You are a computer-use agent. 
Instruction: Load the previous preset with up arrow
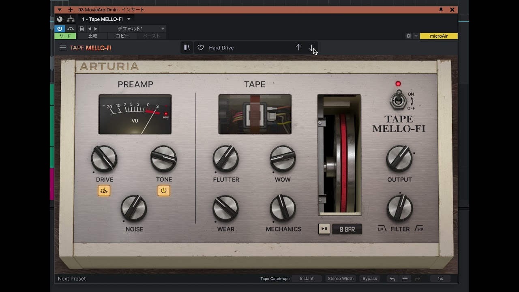298,47
